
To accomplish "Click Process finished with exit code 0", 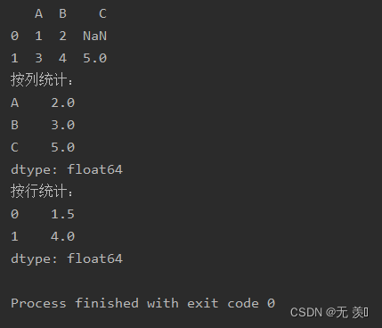I will 142,303.
